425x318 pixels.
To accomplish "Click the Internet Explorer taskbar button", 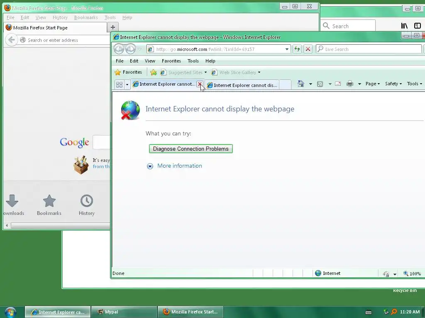I will 58,312.
